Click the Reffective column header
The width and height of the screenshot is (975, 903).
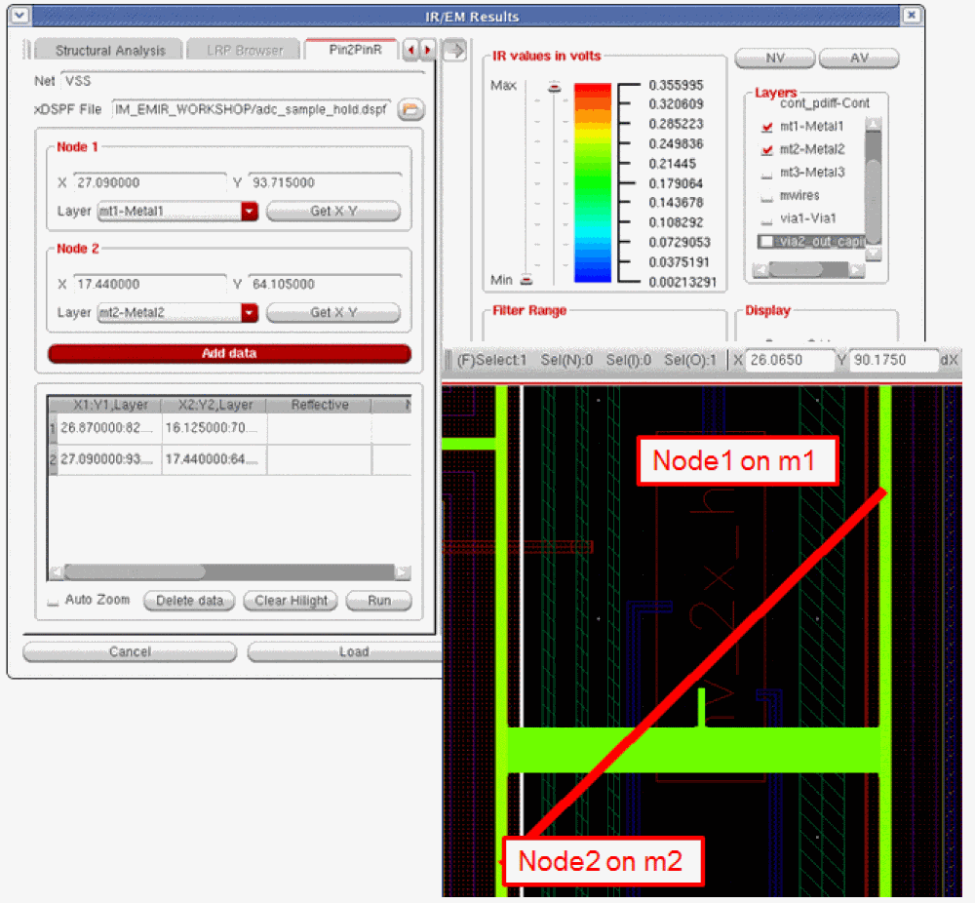pyautogui.click(x=320, y=406)
